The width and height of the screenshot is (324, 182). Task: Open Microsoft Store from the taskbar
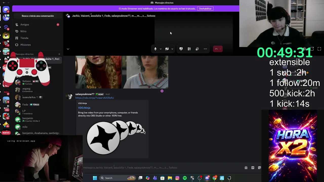[x=163, y=178]
